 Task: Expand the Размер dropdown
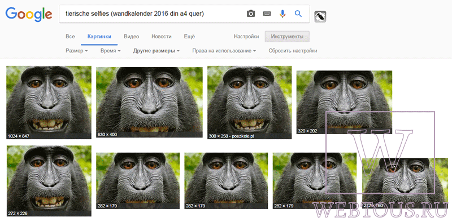click(x=77, y=51)
